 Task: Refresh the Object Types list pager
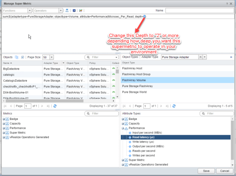tap(174, 106)
